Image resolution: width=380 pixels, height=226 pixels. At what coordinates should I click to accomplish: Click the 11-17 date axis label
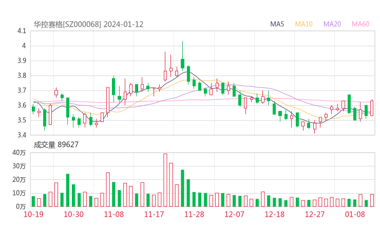pos(154,214)
